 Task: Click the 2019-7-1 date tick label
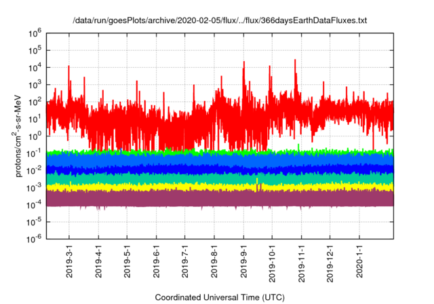pyautogui.click(x=185, y=262)
